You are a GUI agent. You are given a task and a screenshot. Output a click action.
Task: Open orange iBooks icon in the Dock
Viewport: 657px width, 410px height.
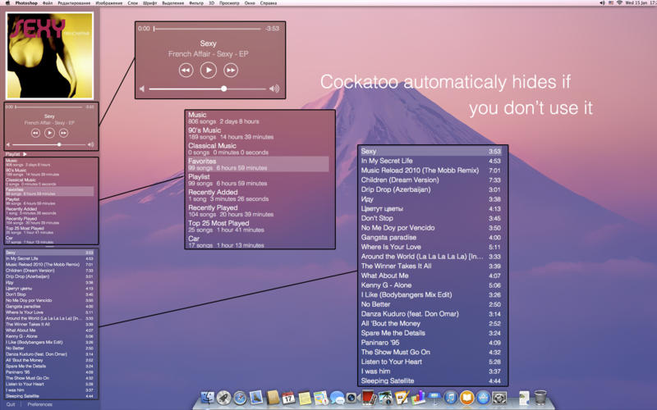tap(466, 398)
